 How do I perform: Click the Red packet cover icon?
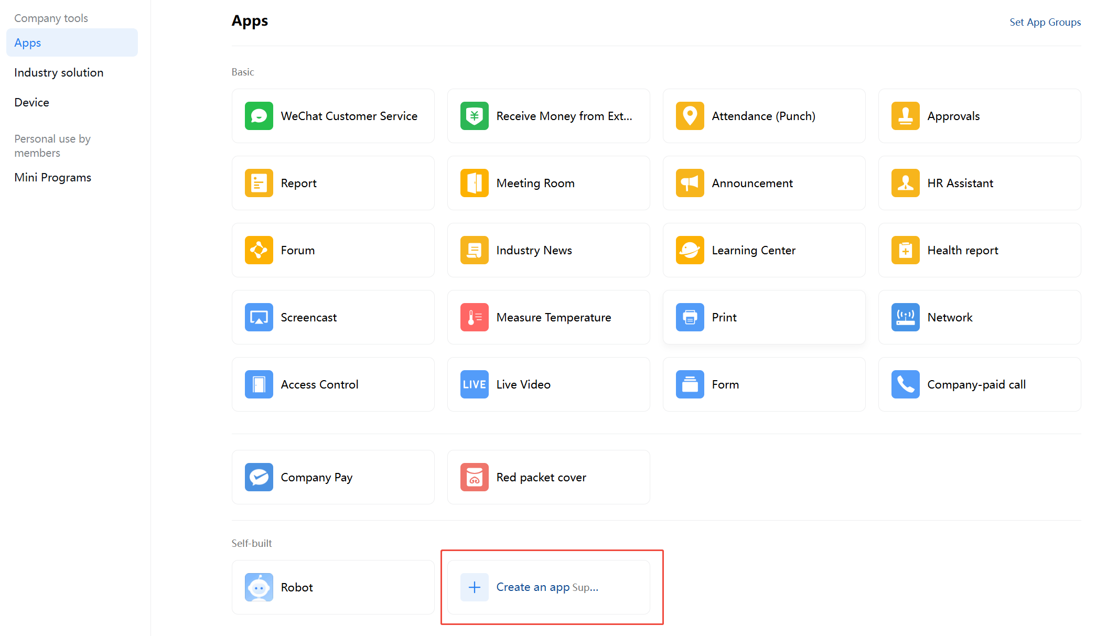click(x=474, y=477)
